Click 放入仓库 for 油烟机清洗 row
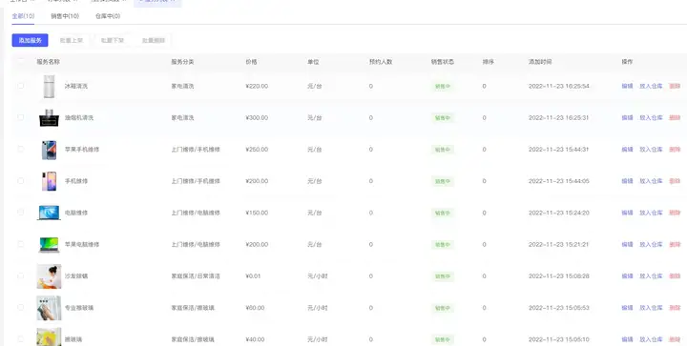Screen dimensions: 687x346 651,117
